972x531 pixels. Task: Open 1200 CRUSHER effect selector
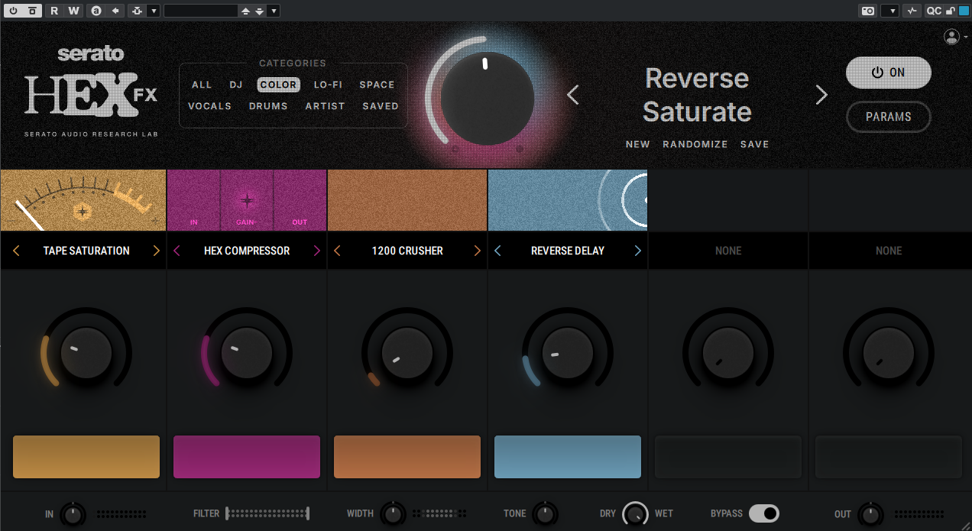407,251
